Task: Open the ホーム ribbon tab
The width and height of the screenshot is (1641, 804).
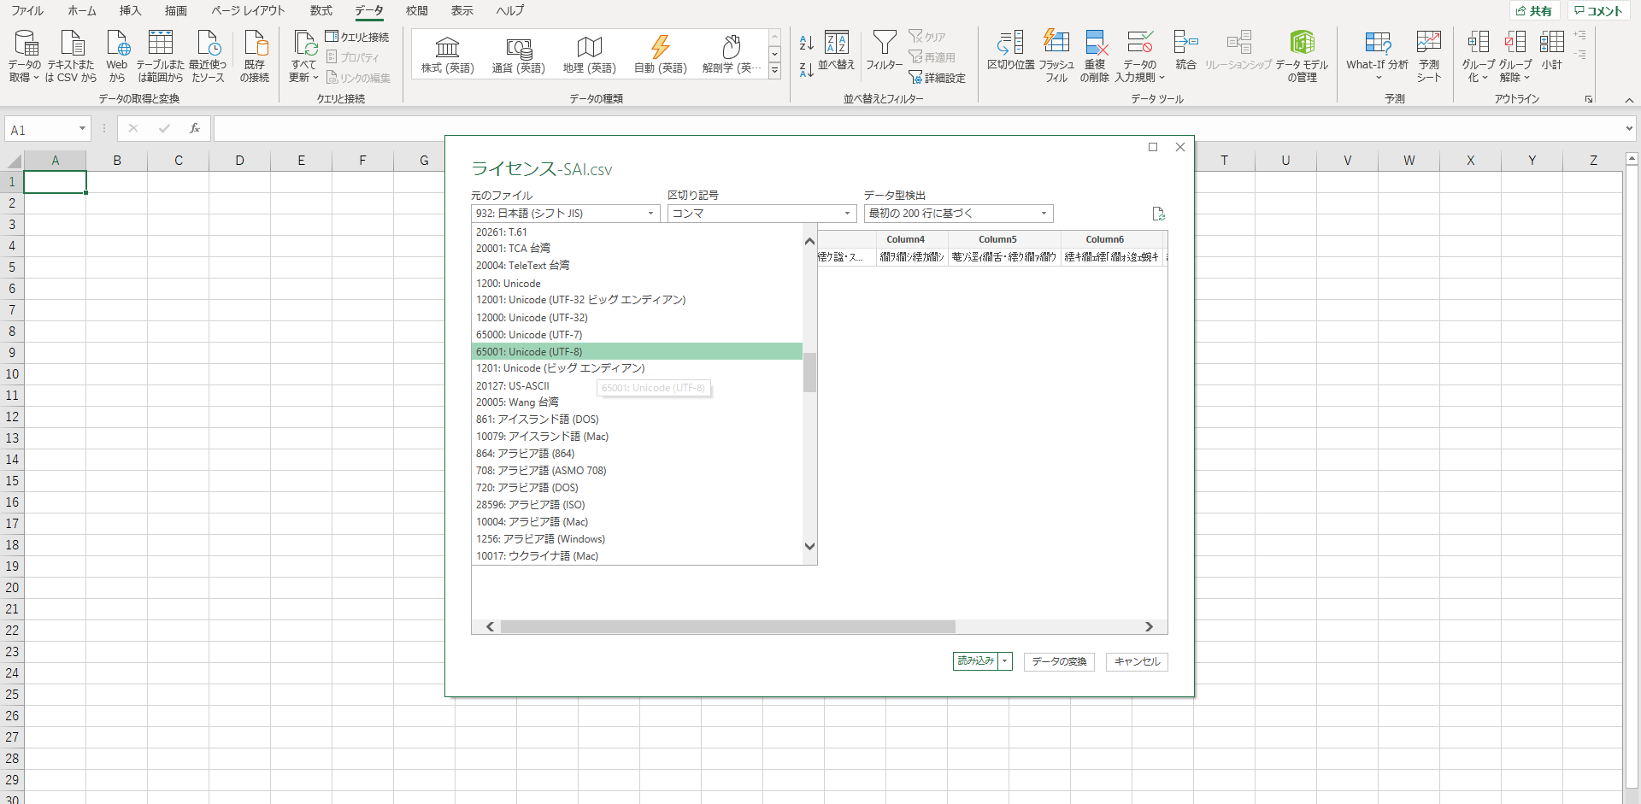Action: (82, 11)
